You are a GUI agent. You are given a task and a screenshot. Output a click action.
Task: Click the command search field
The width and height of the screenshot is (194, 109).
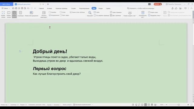tap(141, 8)
